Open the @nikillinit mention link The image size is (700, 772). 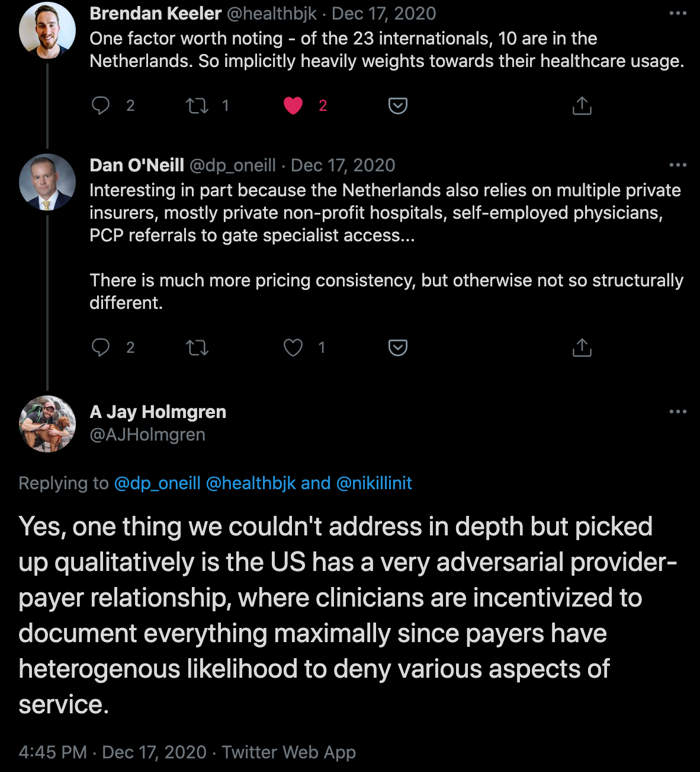374,483
